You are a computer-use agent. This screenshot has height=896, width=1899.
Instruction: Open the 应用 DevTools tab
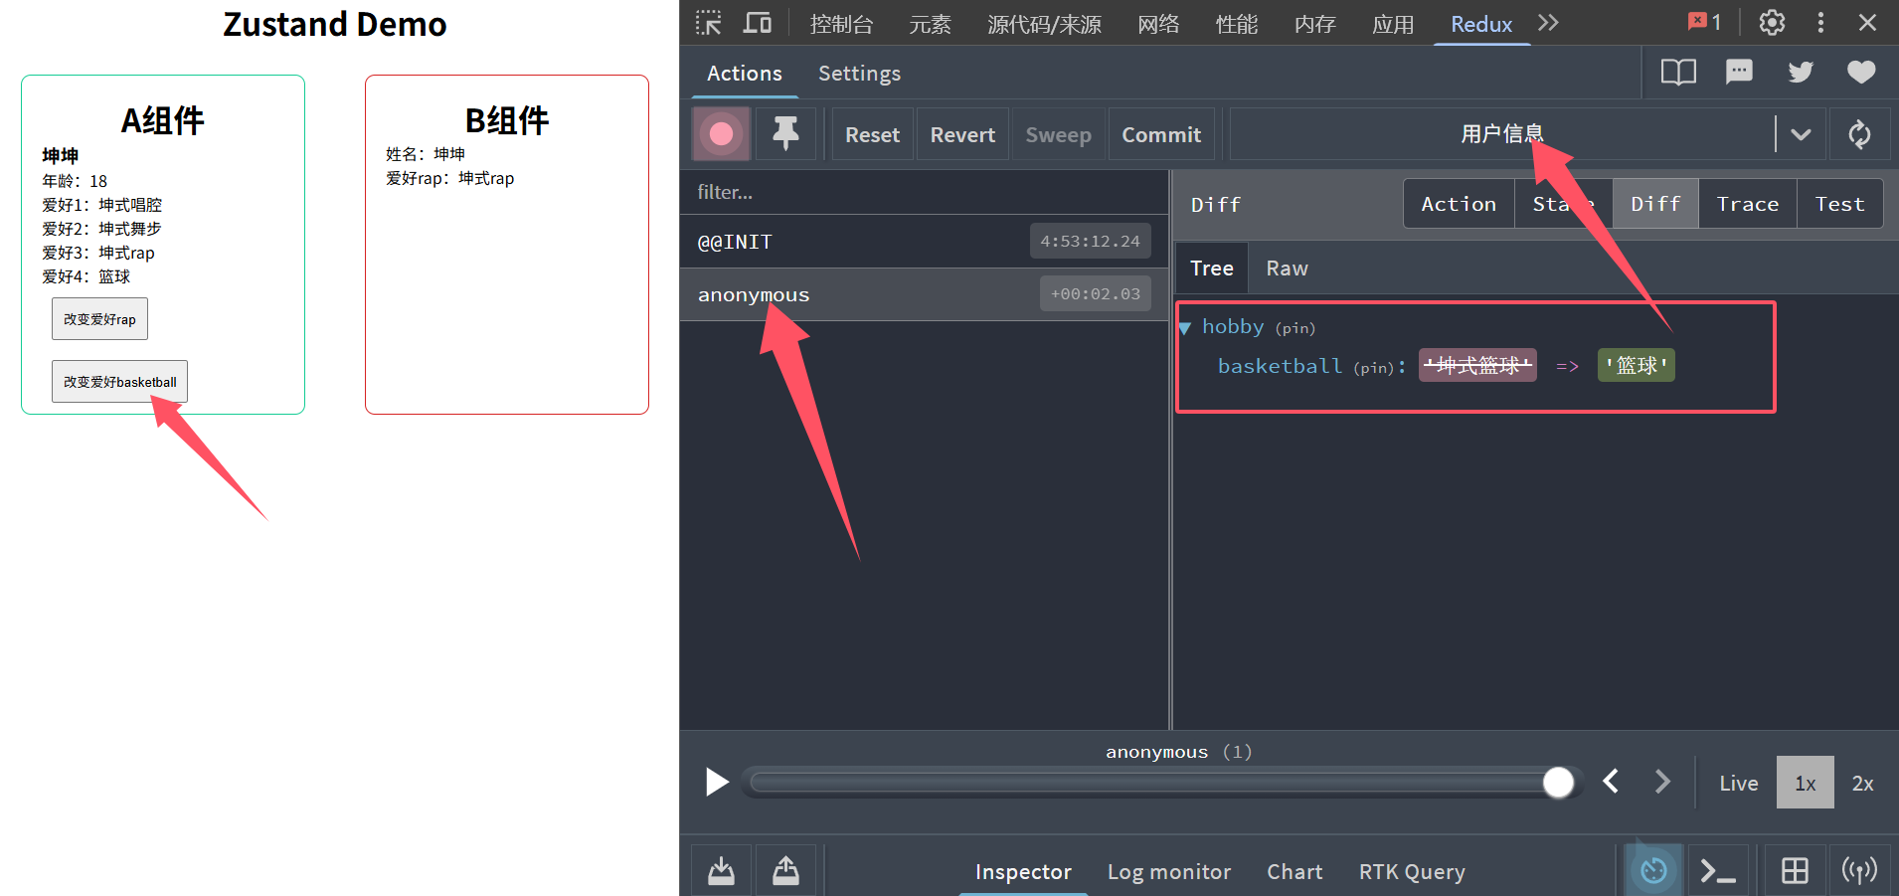tap(1393, 24)
